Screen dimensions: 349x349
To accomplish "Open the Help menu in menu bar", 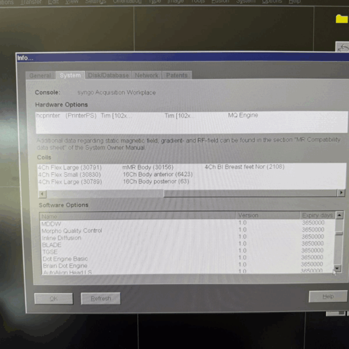I will 294,2.
